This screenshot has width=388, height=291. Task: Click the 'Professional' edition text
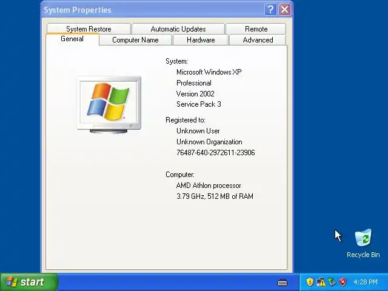coord(194,83)
